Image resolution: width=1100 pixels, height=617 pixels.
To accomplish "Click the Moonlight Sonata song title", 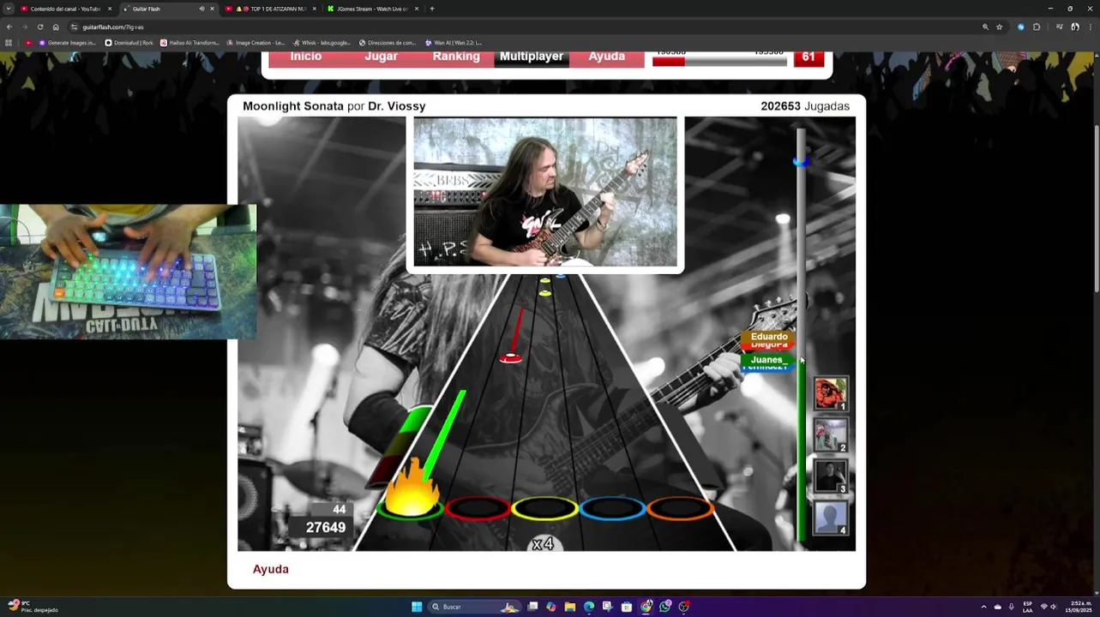I will [x=293, y=106].
